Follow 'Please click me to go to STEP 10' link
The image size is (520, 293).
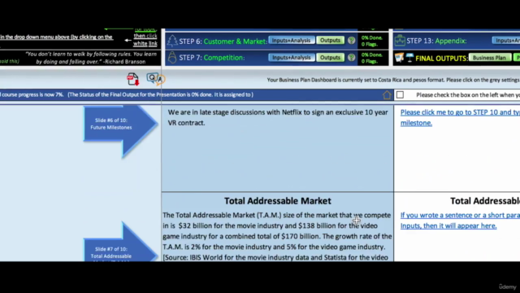tap(460, 117)
